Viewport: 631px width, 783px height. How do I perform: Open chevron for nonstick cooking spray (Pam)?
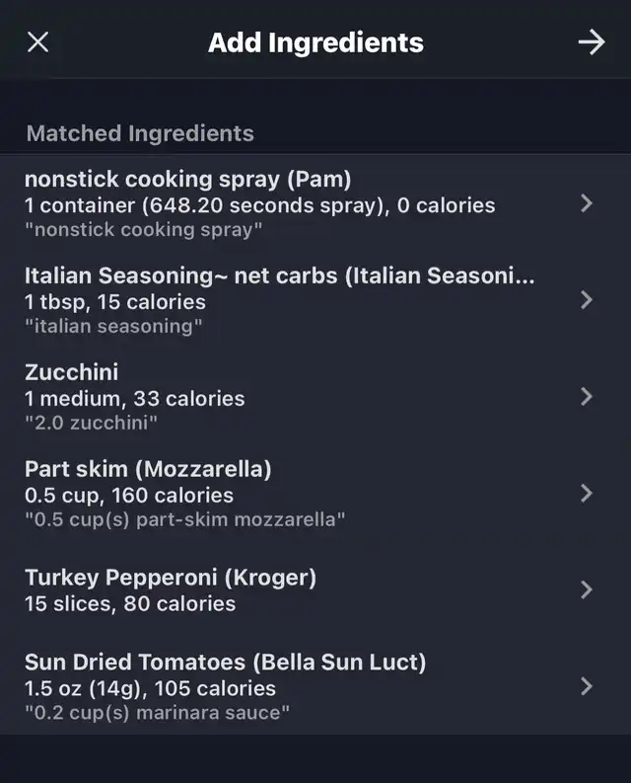(587, 203)
